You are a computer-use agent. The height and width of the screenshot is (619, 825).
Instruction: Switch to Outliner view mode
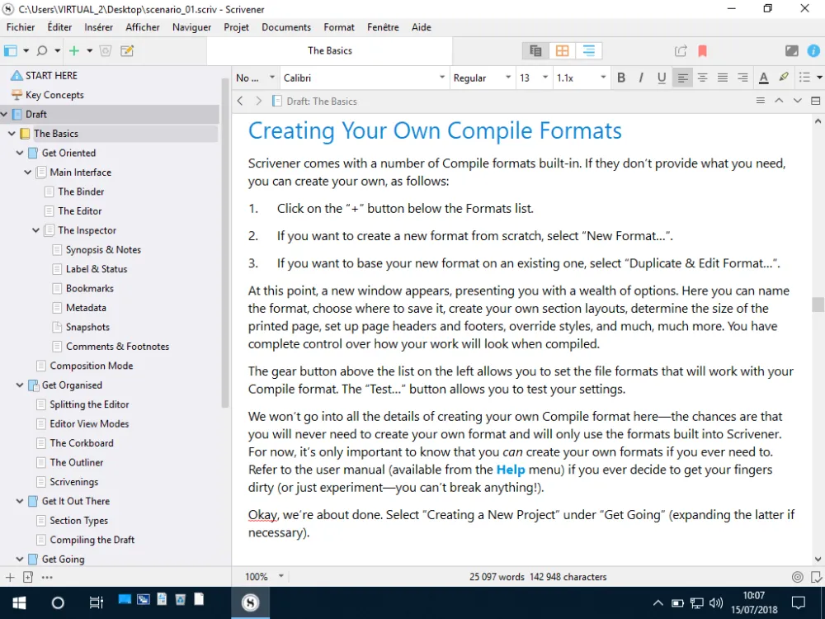coord(589,51)
